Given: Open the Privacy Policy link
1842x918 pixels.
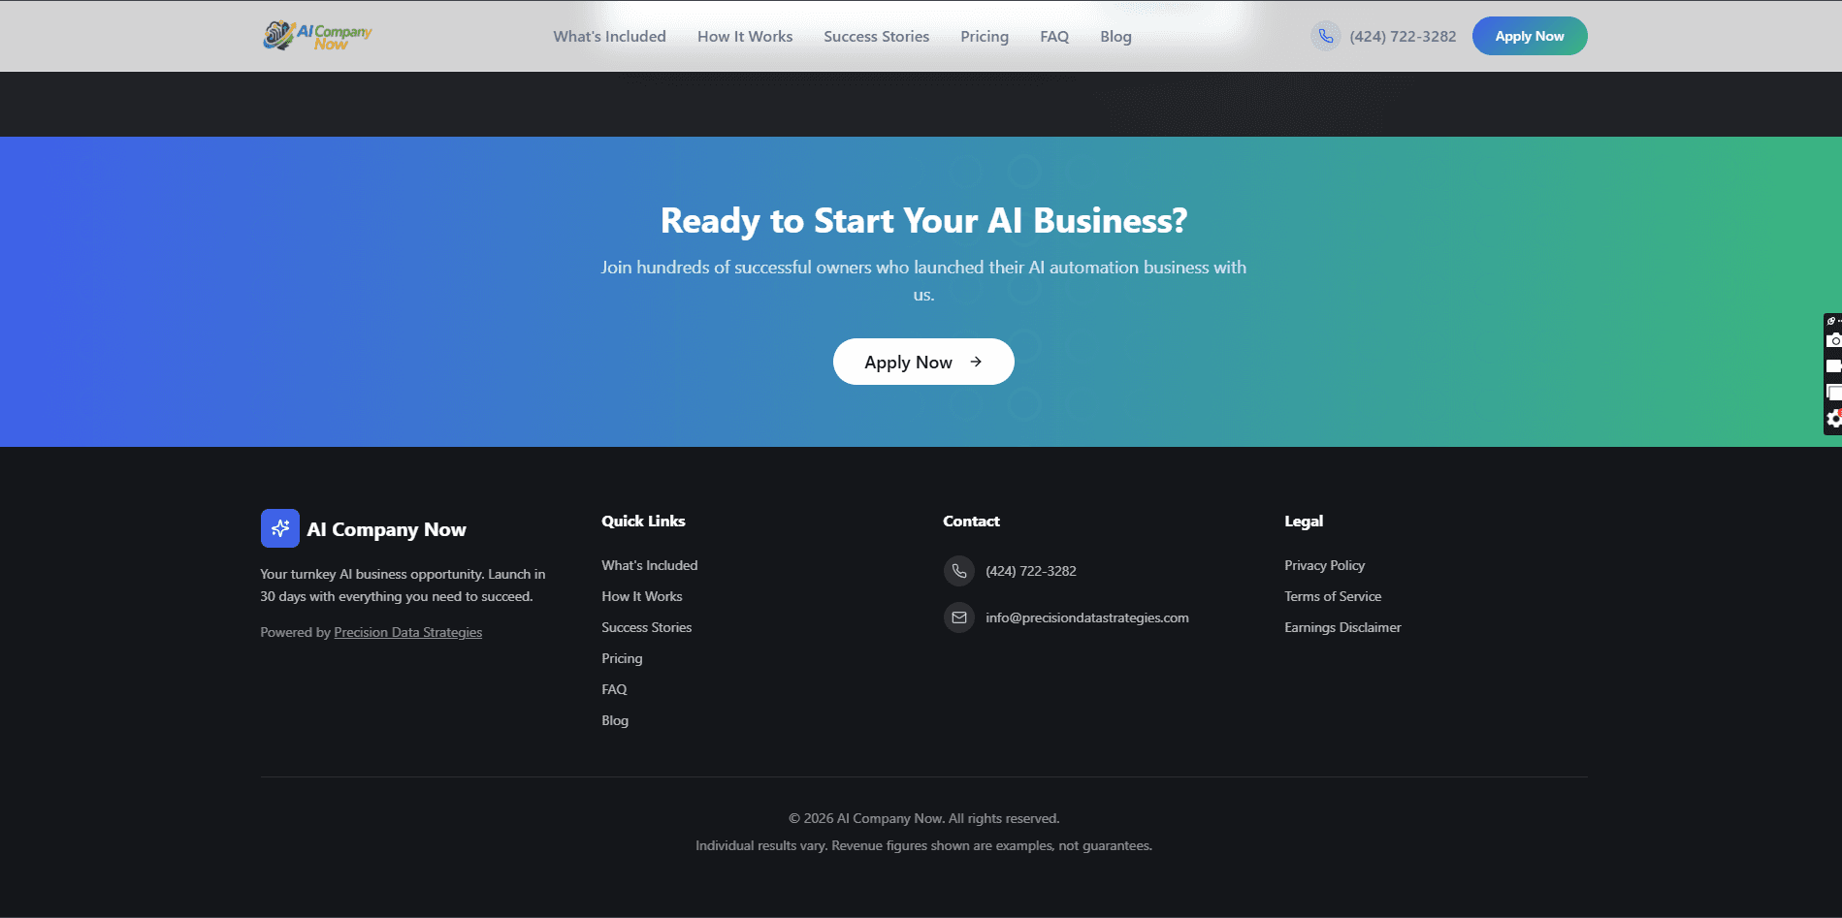Looking at the screenshot, I should click(1324, 565).
